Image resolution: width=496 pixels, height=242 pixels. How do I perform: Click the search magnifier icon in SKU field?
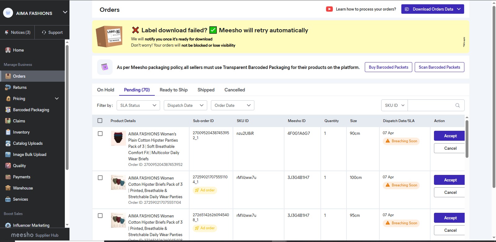457,105
